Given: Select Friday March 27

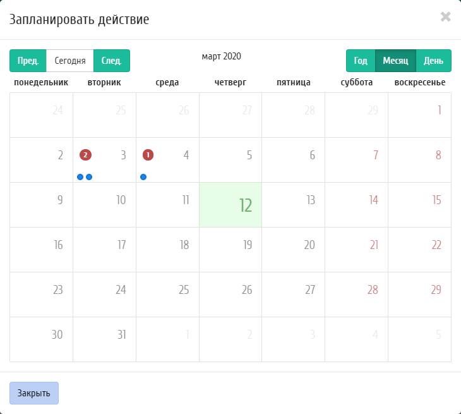Looking at the screenshot, I should click(294, 295).
